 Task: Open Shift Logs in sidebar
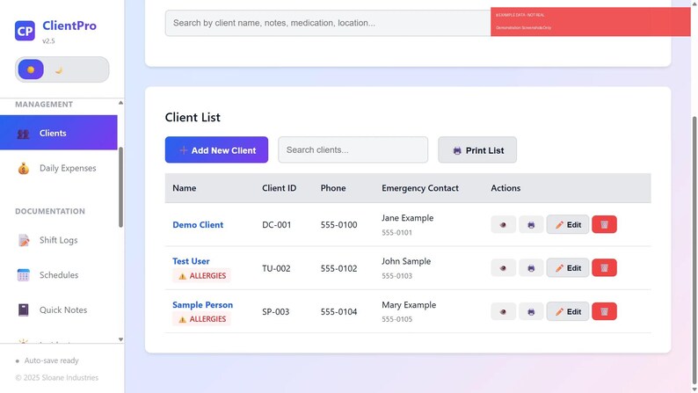(58, 240)
